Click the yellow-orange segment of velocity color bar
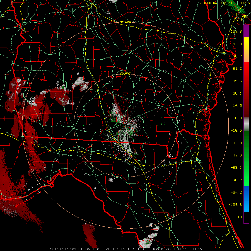This screenshot has height=251, width=251. point(246,50)
